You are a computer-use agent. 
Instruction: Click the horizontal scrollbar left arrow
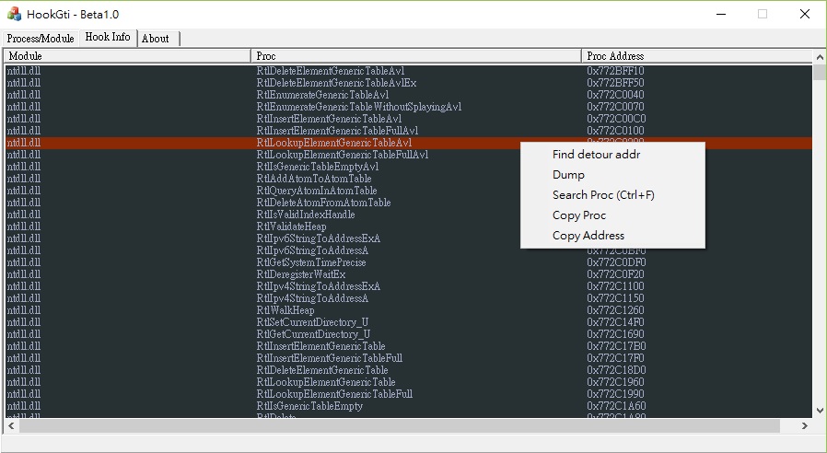click(12, 425)
